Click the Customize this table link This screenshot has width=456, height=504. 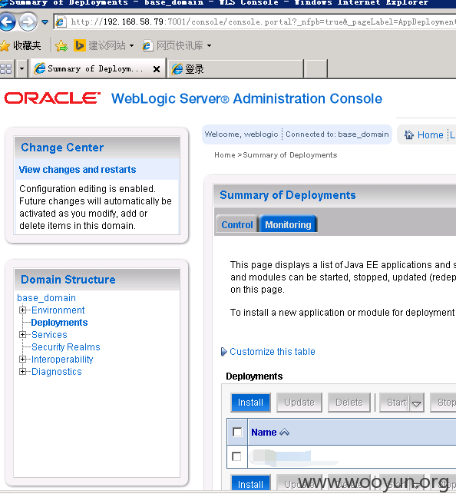[x=273, y=352]
